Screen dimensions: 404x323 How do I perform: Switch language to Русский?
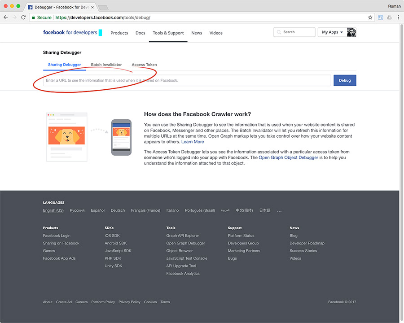pos(77,210)
